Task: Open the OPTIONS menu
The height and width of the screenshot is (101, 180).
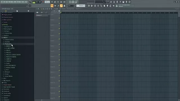Action: [x=19, y=2]
